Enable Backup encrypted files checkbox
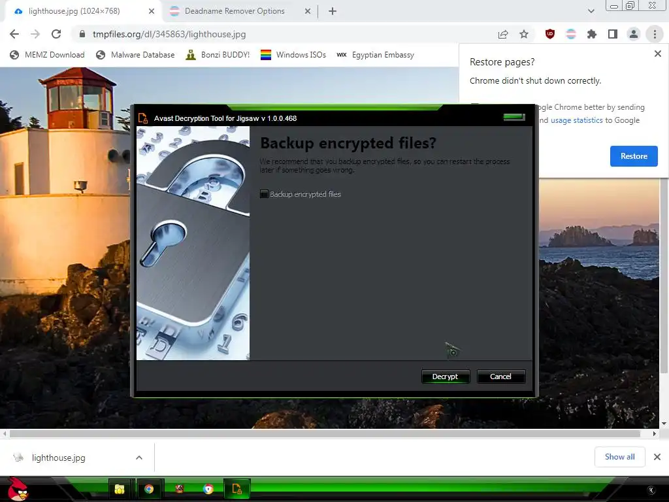The height and width of the screenshot is (502, 669). [x=264, y=194]
